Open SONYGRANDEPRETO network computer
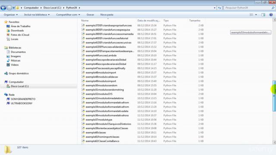276x155 pixels. coord(23,99)
